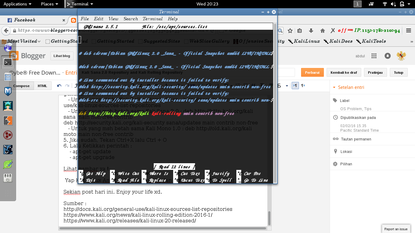The width and height of the screenshot is (415, 233).
Task: Open downloads via the arrow icon in toolbar
Action: (x=310, y=31)
